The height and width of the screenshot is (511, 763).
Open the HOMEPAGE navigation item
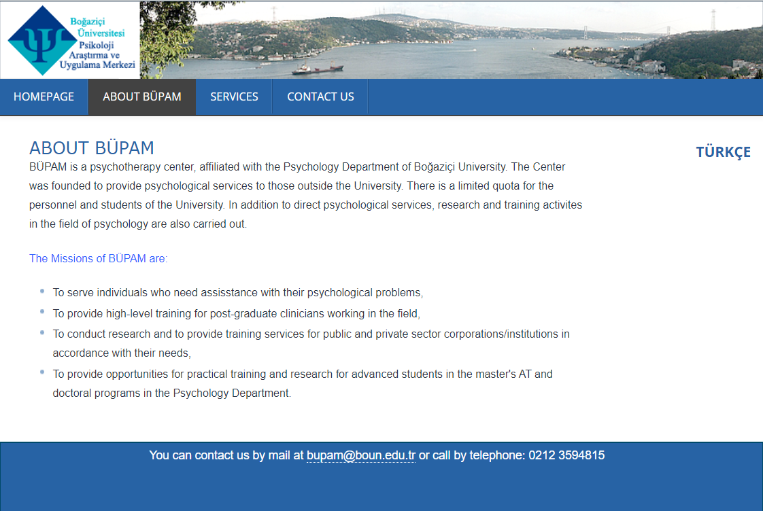[44, 96]
